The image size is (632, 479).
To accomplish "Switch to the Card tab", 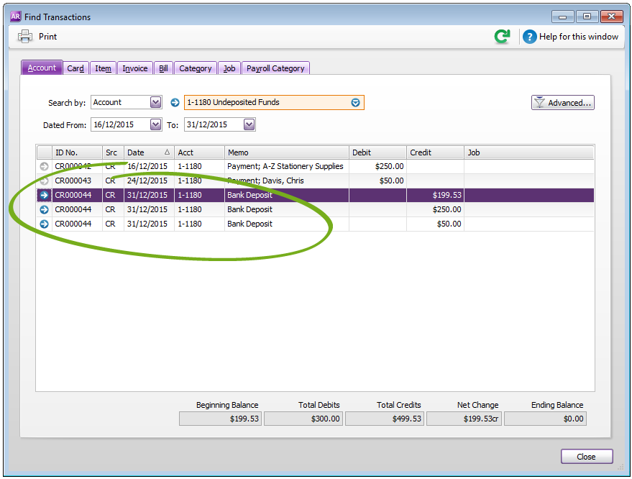I will tap(75, 68).
